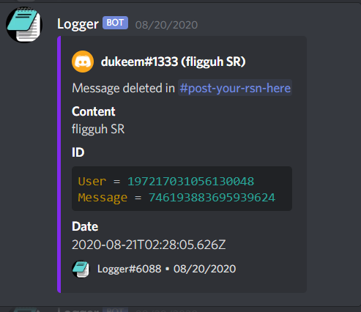Click the Date field heading
The height and width of the screenshot is (312, 361).
(x=85, y=226)
